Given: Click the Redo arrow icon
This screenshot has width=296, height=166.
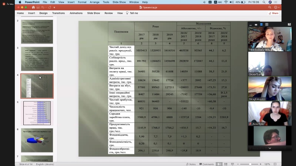Looking at the screenshot, I should 50,7.
